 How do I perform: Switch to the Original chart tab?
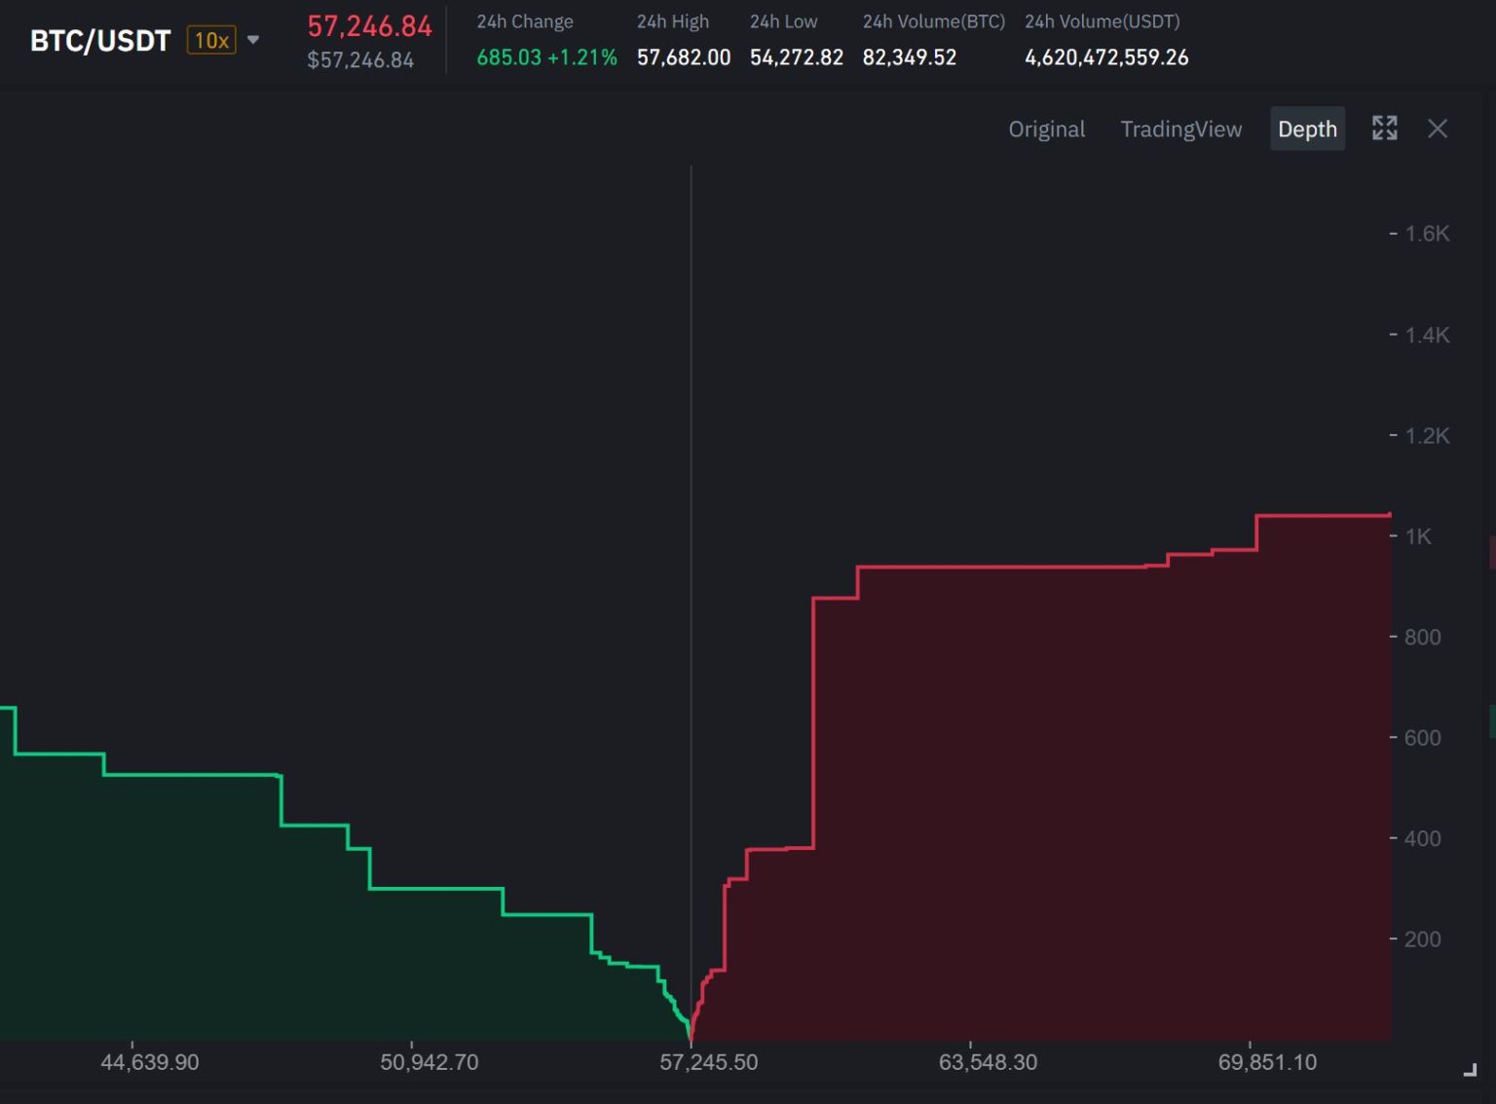tap(1046, 129)
